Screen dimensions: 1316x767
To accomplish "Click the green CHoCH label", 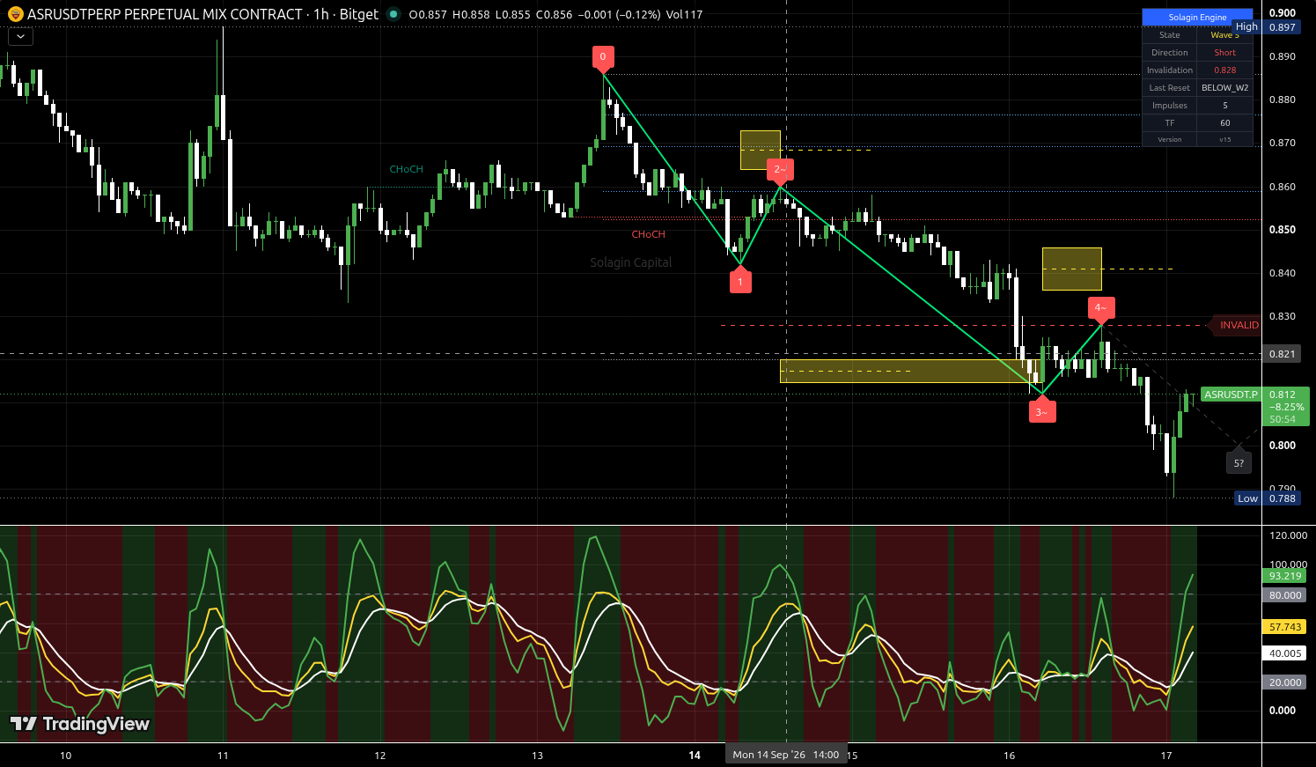I will [x=407, y=169].
